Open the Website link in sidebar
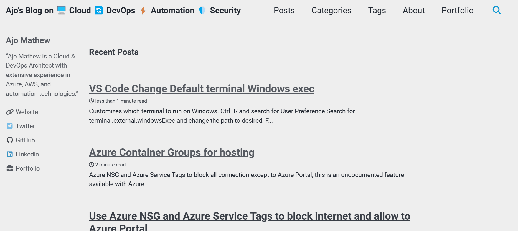This screenshot has height=231, width=518. [27, 112]
